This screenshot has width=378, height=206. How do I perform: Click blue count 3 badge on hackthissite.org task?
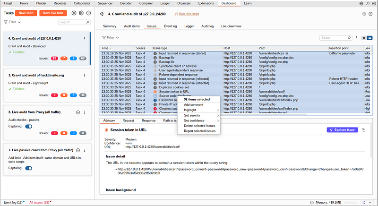click(73, 95)
